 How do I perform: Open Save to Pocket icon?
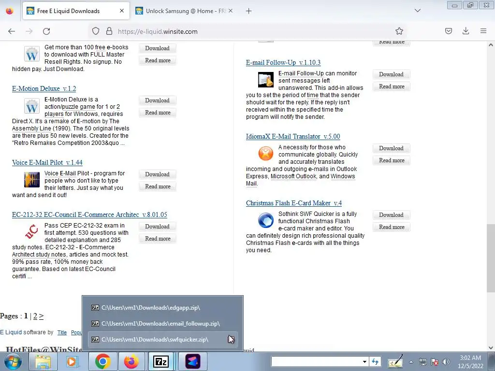click(448, 31)
